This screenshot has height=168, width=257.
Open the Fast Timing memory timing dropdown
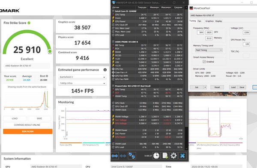209,50
